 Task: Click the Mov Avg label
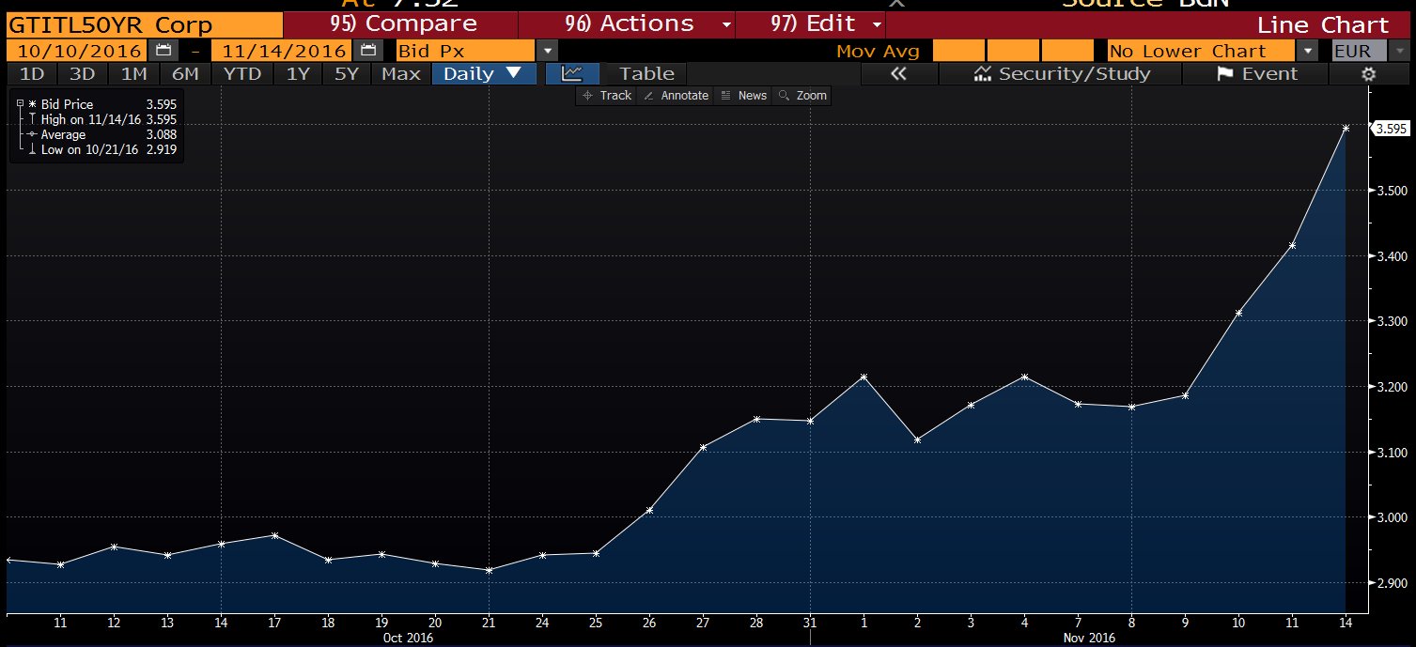click(x=878, y=51)
